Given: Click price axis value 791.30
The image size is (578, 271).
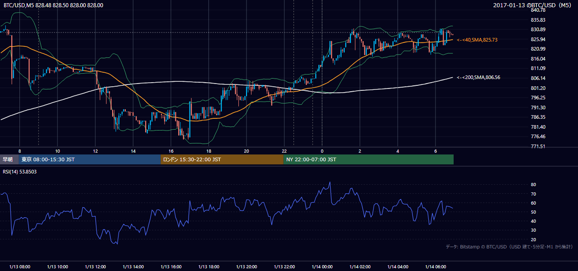Looking at the screenshot, I should [x=538, y=107].
